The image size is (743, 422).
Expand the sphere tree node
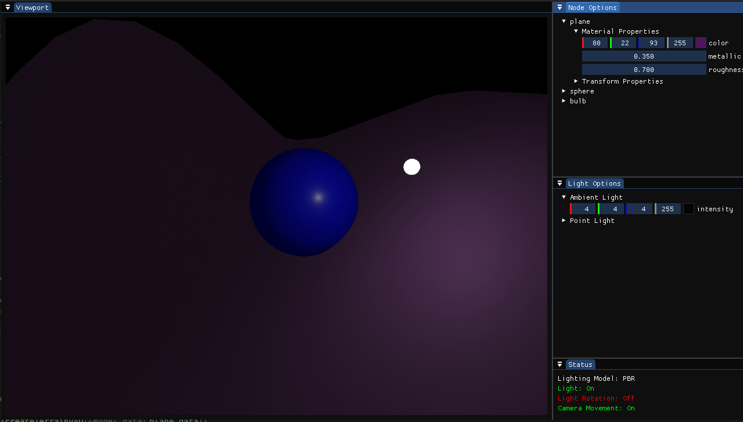(x=563, y=91)
